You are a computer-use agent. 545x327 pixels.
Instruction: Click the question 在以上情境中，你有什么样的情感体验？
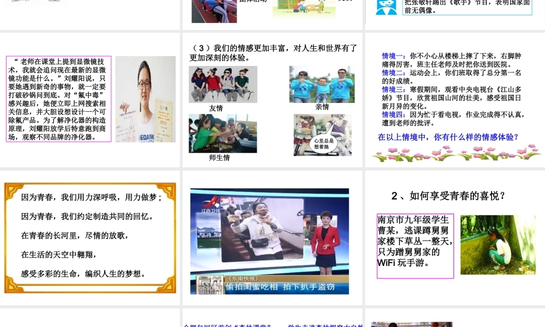(448, 137)
